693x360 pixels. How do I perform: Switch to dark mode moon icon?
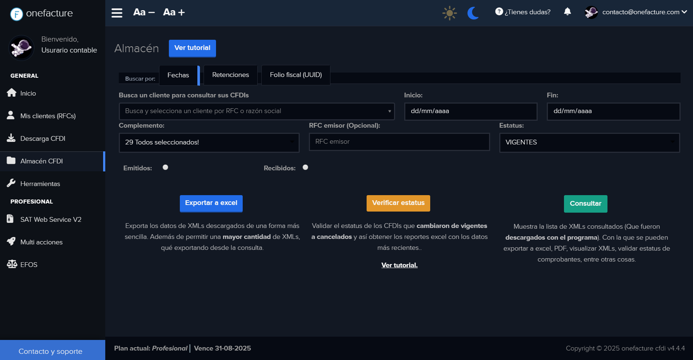pyautogui.click(x=473, y=13)
